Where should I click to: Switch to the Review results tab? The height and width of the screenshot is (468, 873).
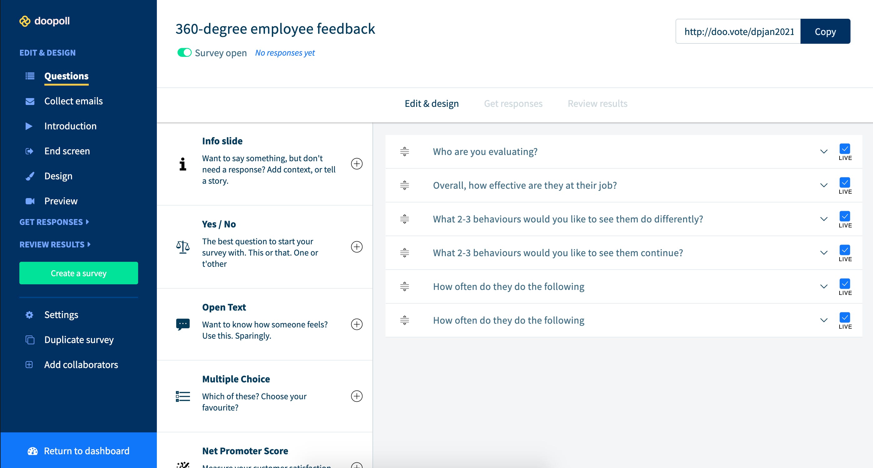click(597, 103)
